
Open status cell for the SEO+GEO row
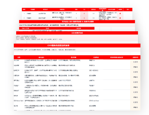point(135,72)
